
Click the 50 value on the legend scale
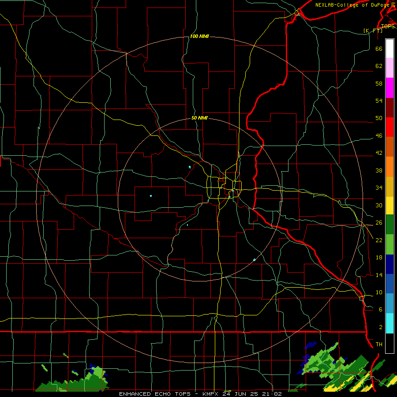(379, 118)
